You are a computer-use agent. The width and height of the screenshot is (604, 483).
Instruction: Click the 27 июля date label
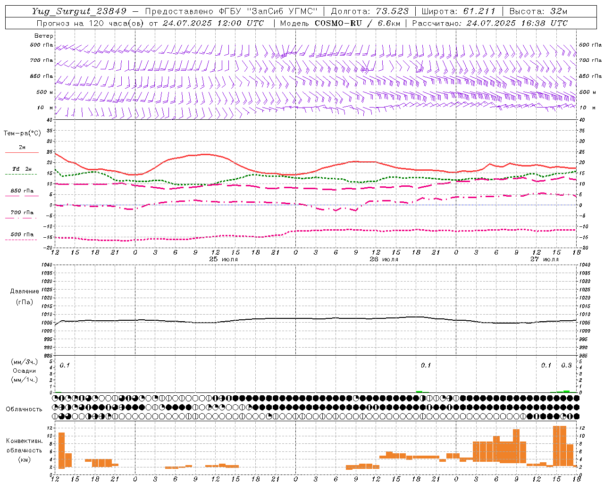[545, 259]
